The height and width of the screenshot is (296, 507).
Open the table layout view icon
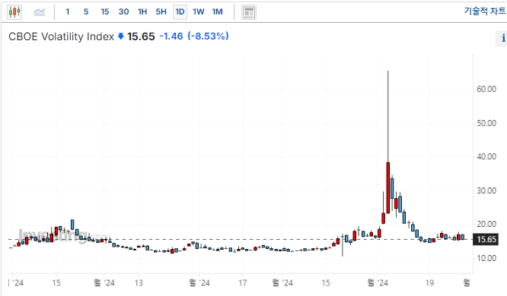[249, 12]
